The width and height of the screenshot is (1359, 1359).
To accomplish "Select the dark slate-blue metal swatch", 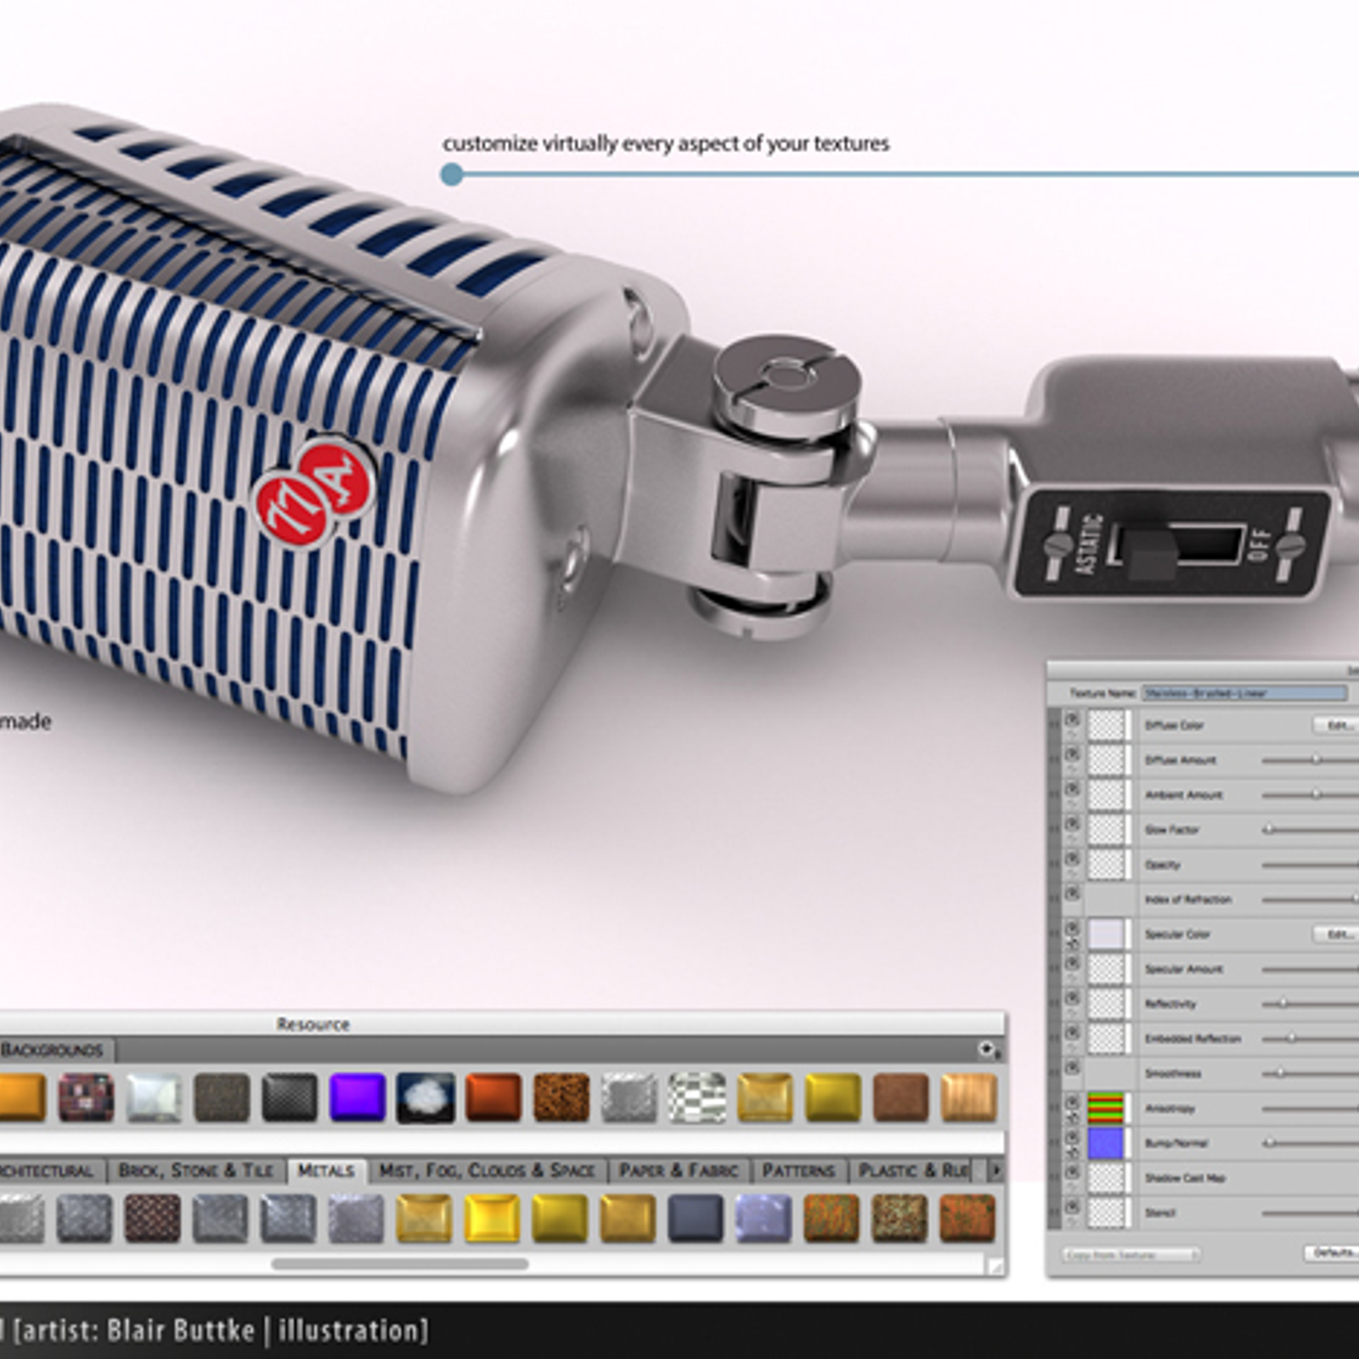I will point(696,1217).
